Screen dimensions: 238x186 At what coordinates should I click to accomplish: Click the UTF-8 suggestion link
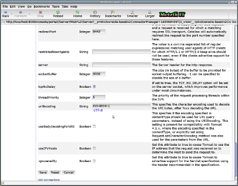pyautogui.click(x=98, y=110)
